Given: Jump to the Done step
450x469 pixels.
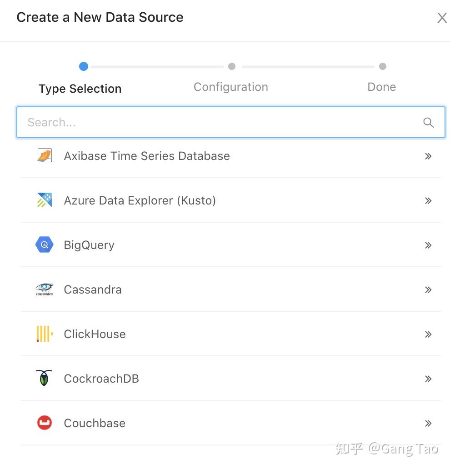Looking at the screenshot, I should click(x=382, y=87).
